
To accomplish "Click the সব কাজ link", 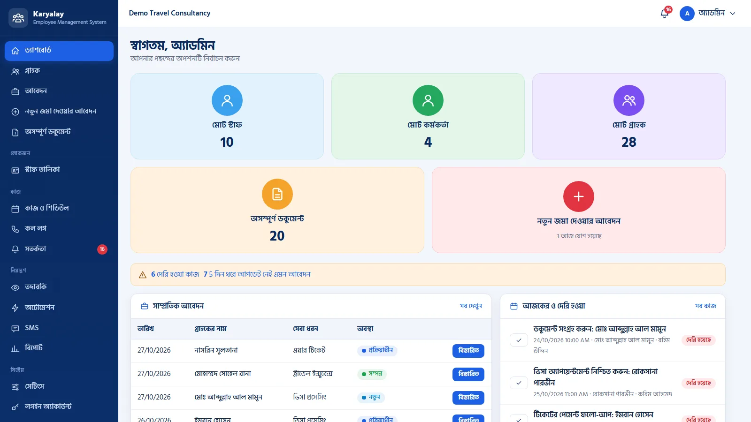I will tap(705, 306).
